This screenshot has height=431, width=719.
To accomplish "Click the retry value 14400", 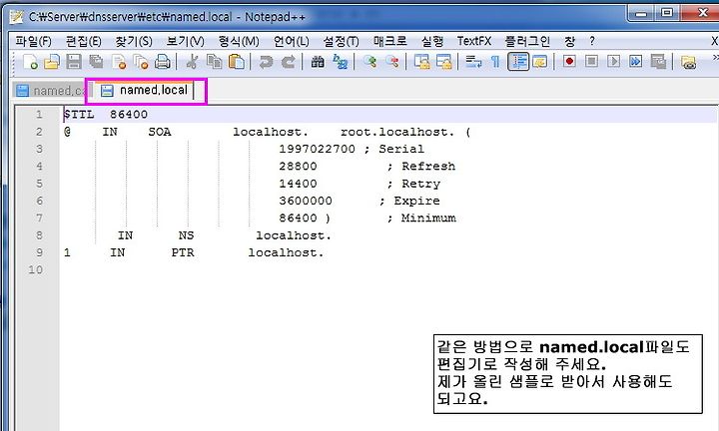I will pos(298,184).
